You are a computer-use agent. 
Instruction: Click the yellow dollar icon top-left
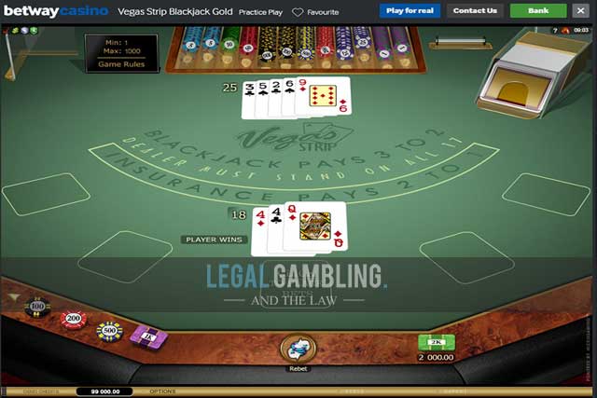[x=15, y=31]
